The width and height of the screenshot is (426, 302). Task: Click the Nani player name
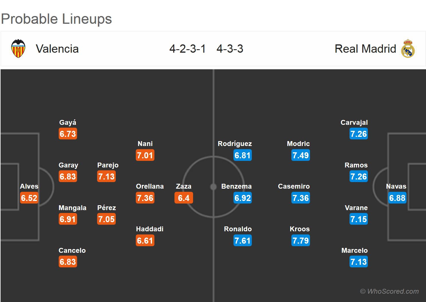click(x=145, y=144)
